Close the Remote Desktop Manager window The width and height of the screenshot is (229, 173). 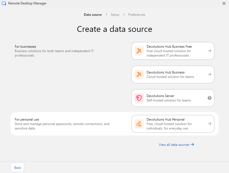pyautogui.click(x=224, y=3)
